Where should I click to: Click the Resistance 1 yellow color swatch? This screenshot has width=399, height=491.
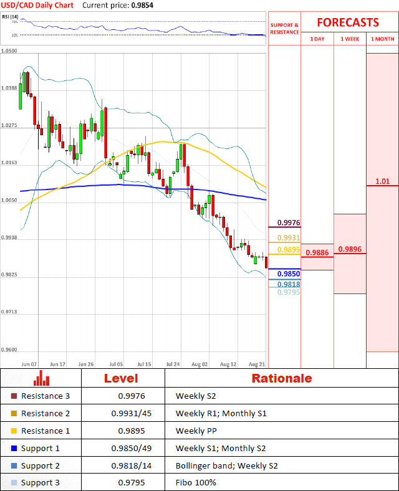(14, 431)
